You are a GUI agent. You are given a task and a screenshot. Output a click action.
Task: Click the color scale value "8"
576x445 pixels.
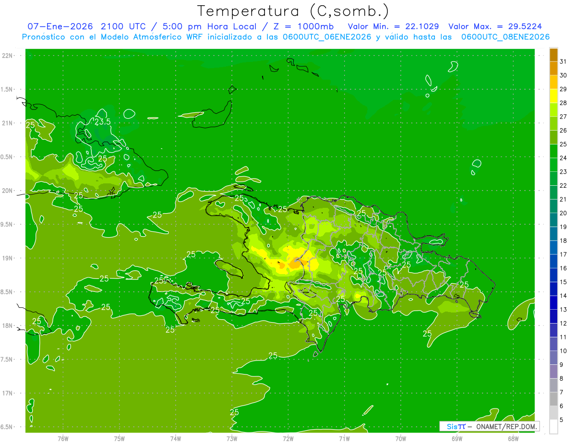tap(562, 378)
